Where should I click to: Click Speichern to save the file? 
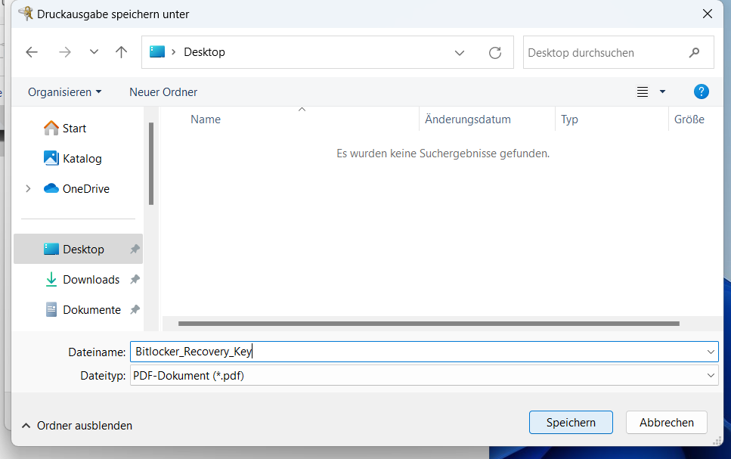coord(571,423)
